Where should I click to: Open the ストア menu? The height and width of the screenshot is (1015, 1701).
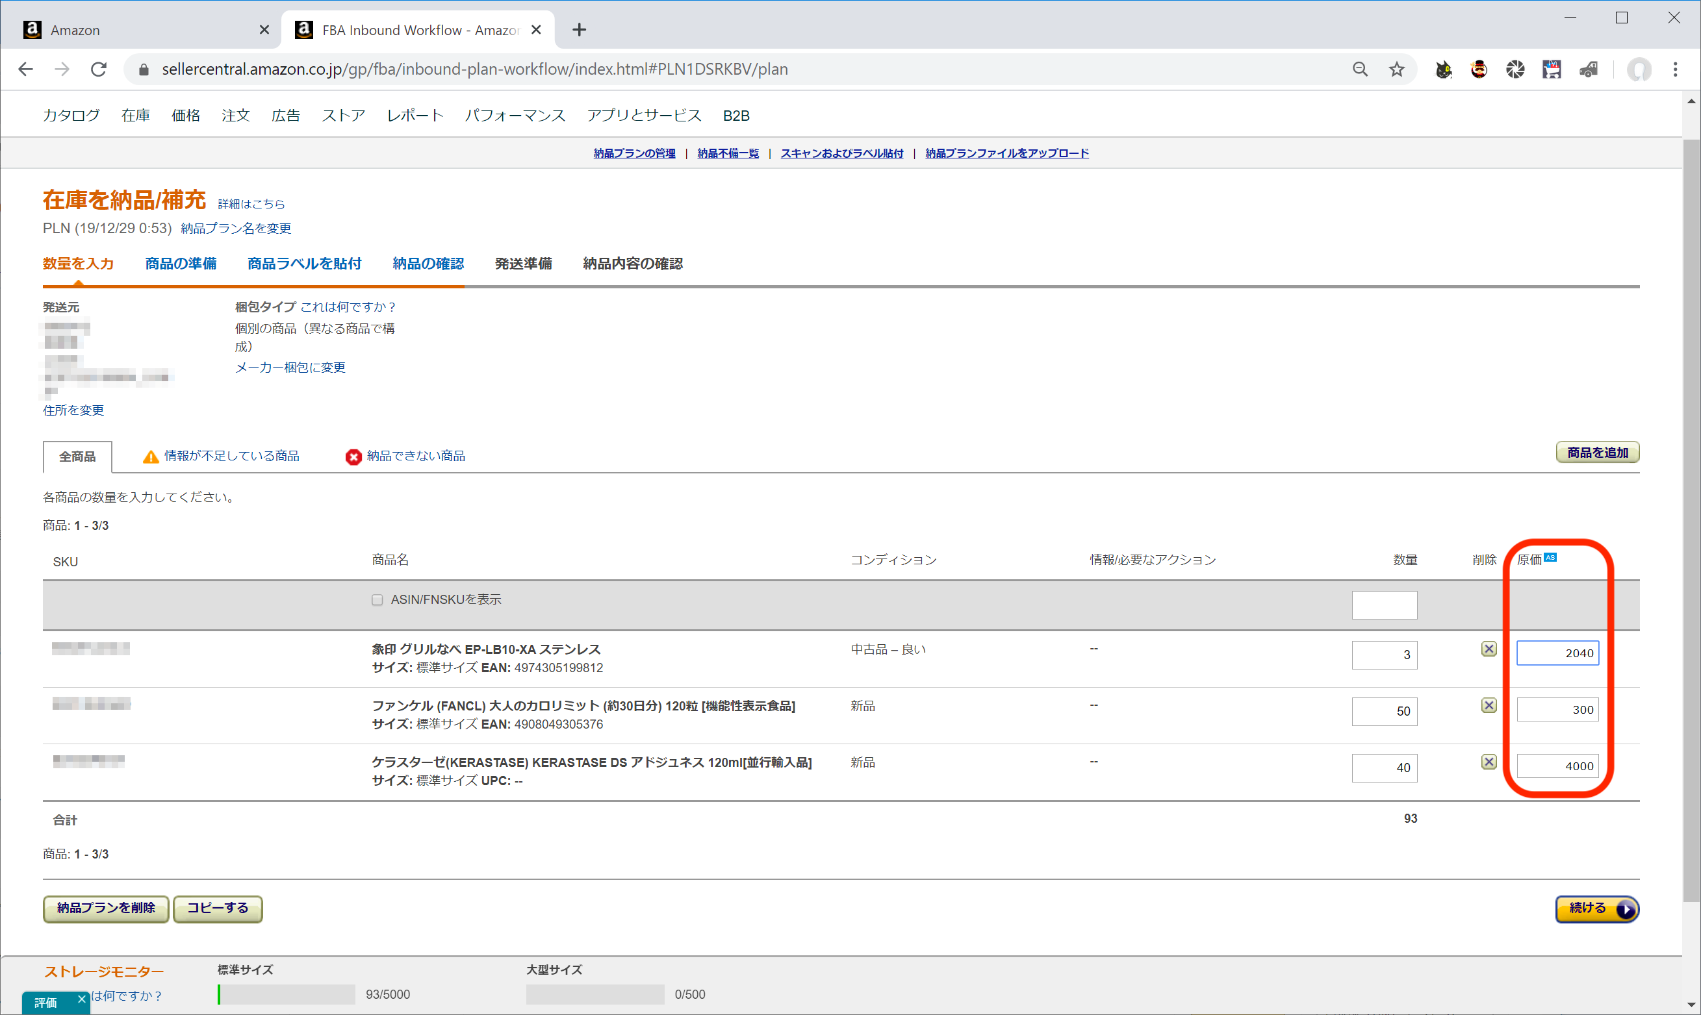coord(343,115)
